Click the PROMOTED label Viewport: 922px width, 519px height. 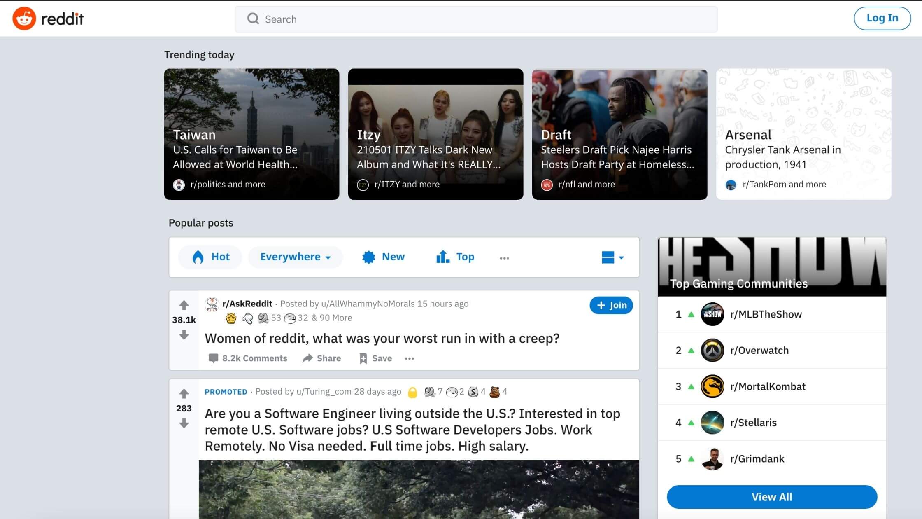click(226, 392)
